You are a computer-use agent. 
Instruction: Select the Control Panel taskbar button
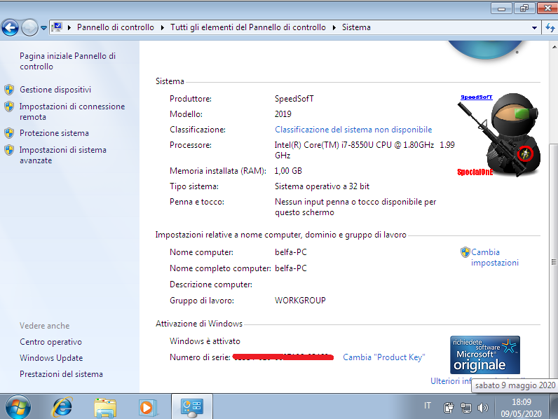click(x=192, y=407)
